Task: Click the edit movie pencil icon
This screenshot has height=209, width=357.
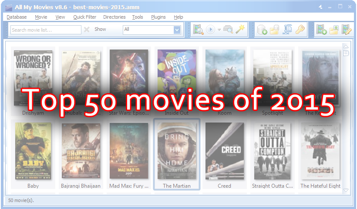Action: pos(347,30)
